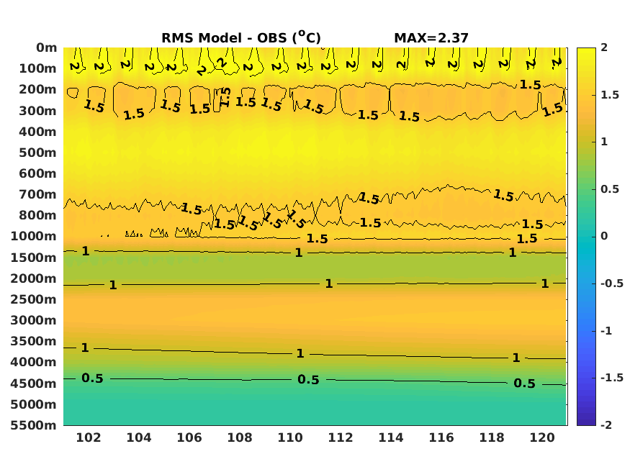The width and height of the screenshot is (630, 472).
Task: Select the '3000m' depth axis label
Action: pos(34,320)
